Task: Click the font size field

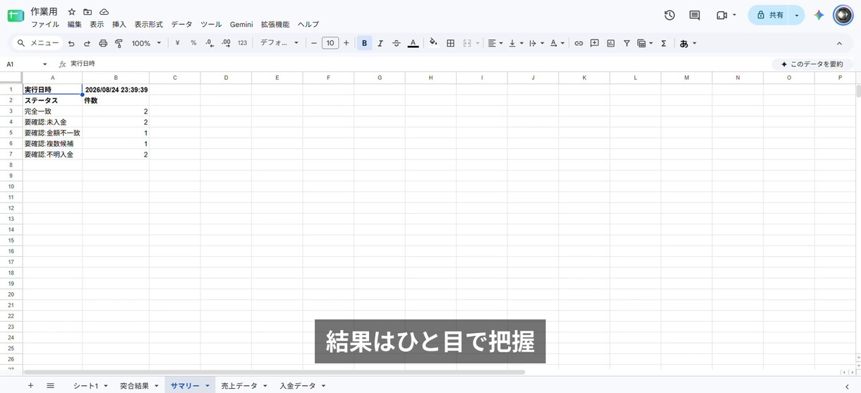Action: coord(330,43)
